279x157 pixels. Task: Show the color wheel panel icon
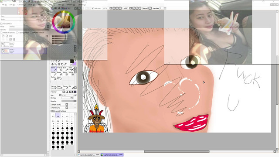point(52,8)
